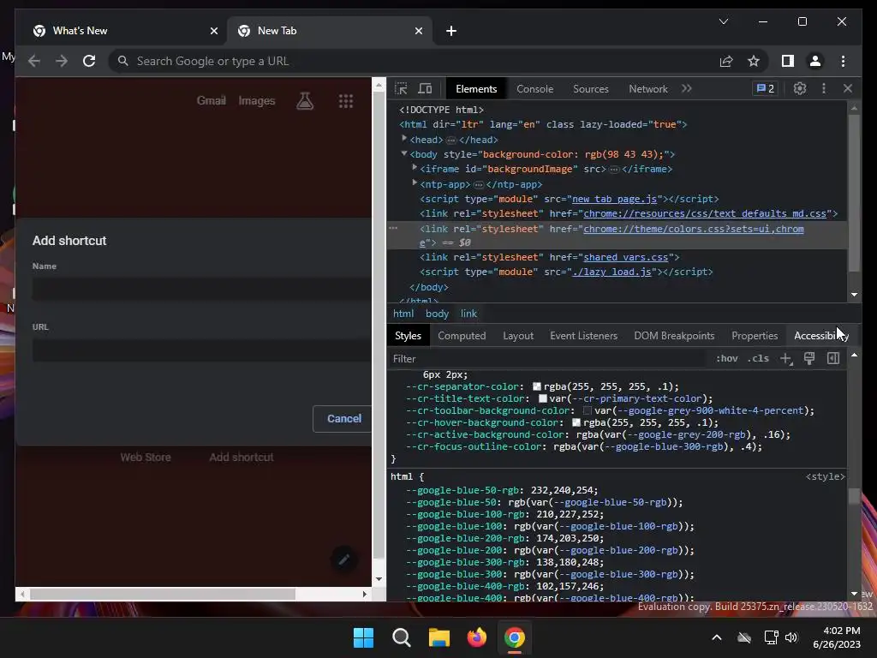Screen dimensions: 877x658
Task: Expand collapsed ntp-app contents ellipsis
Action: click(478, 184)
